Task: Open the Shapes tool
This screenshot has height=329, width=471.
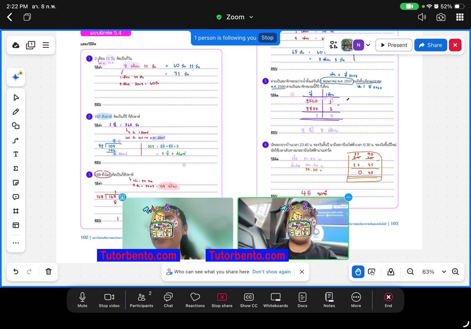Action: click(x=16, y=126)
